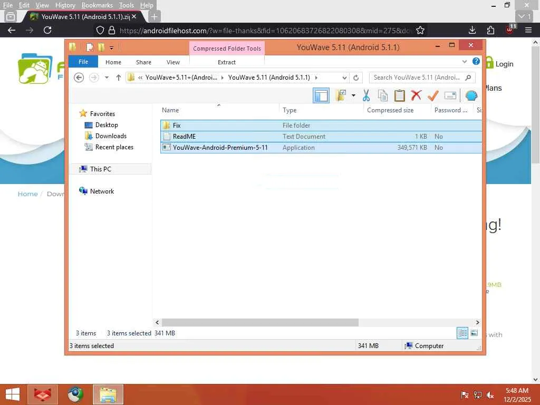Click the Rename icon in toolbar
The height and width of the screenshot is (405, 540).
[450, 95]
